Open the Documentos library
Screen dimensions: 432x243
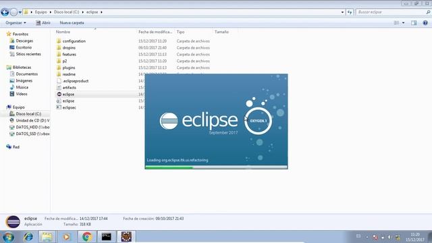(x=27, y=74)
